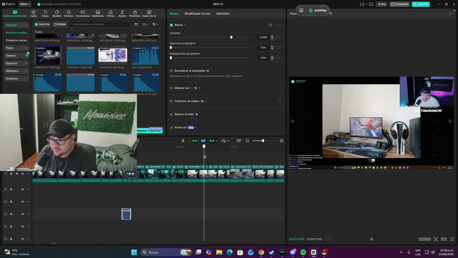
Task: Enable Reducir el ruido checkbox
Action: (x=171, y=114)
